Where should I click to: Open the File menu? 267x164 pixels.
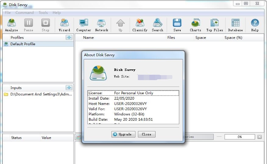8,13
